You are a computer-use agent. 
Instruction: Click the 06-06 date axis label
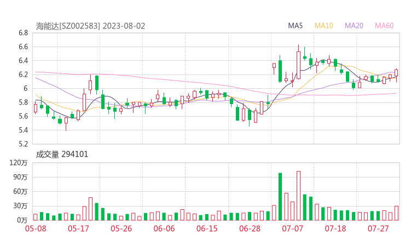[164, 228]
